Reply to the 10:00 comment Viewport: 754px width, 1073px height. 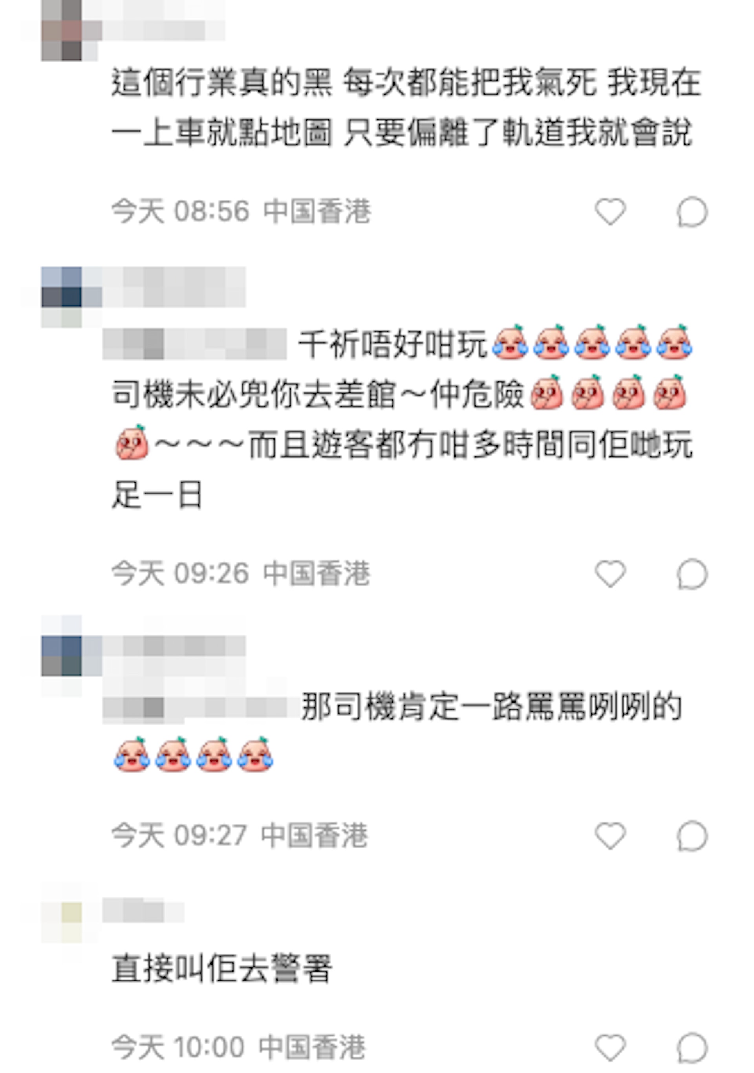click(692, 1048)
